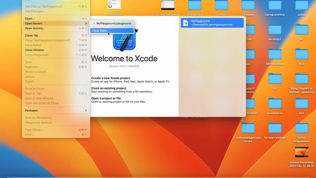The height and width of the screenshot is (178, 316).
Task: Select MyPlayground in the recent projects list
Action: click(212, 23)
